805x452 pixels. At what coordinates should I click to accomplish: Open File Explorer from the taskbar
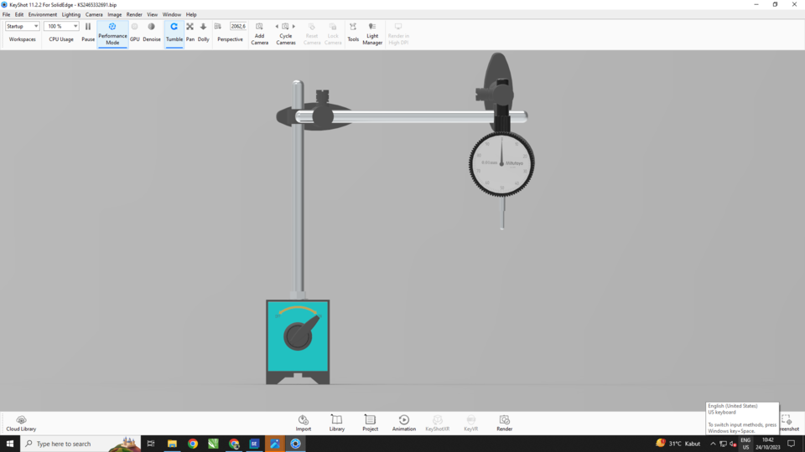tap(172, 444)
